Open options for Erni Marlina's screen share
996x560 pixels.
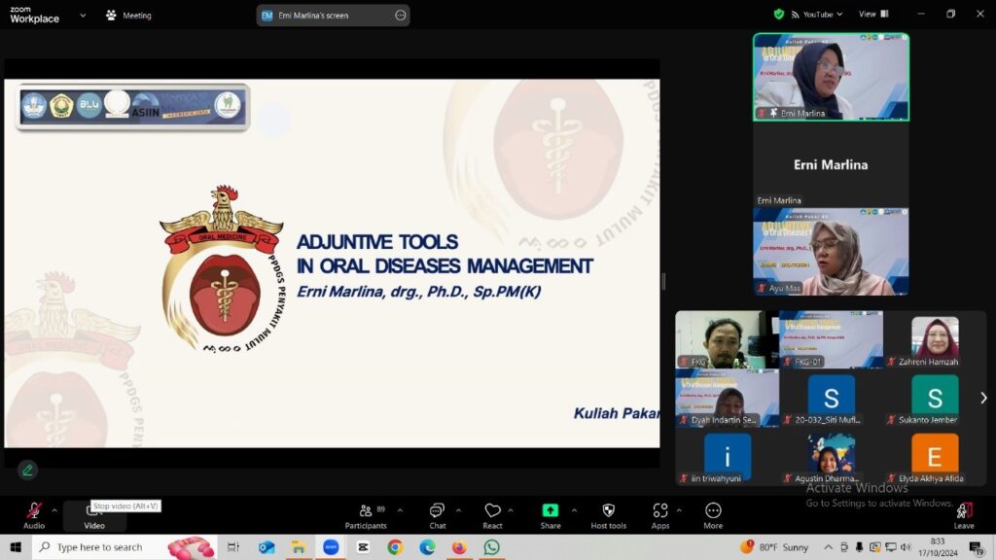click(x=400, y=16)
